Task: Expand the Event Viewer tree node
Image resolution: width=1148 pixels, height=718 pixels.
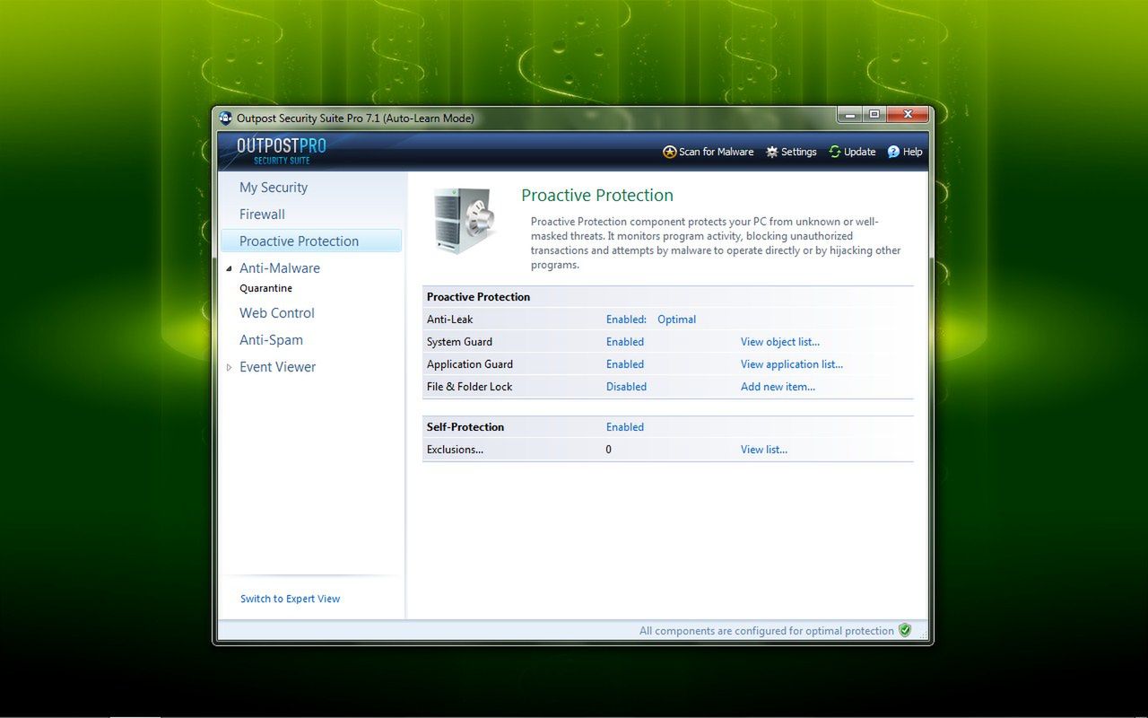Action: [229, 367]
